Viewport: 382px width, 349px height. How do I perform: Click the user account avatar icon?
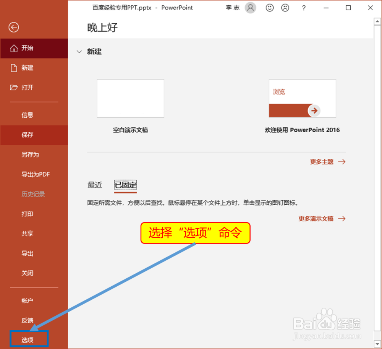[x=251, y=8]
